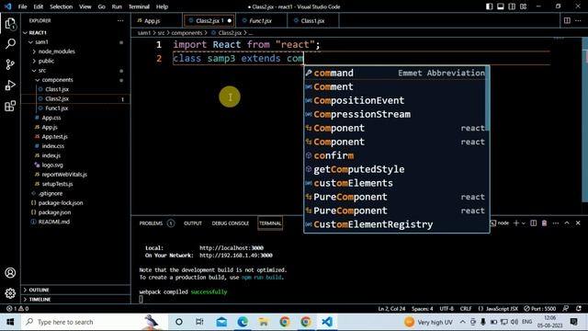Open the Customize Layout icon
The width and height of the screenshot is (588, 331).
tap(523, 6)
